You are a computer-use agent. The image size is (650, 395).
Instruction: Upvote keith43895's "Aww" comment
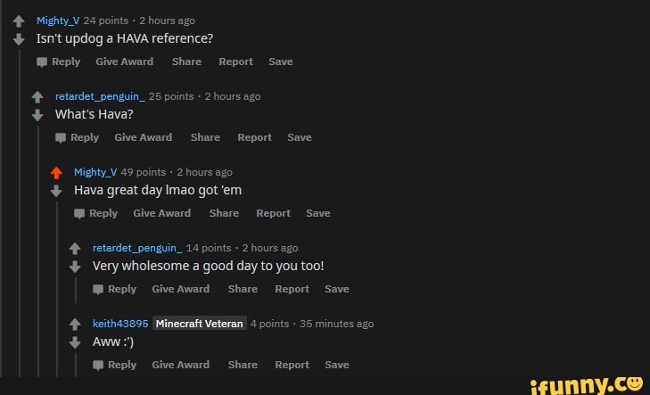(x=75, y=325)
